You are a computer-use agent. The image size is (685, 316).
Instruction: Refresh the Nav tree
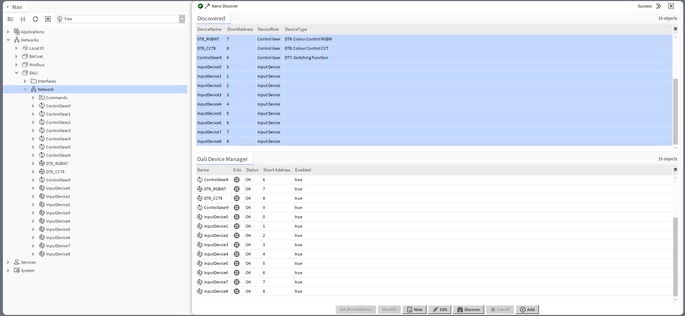coord(35,19)
